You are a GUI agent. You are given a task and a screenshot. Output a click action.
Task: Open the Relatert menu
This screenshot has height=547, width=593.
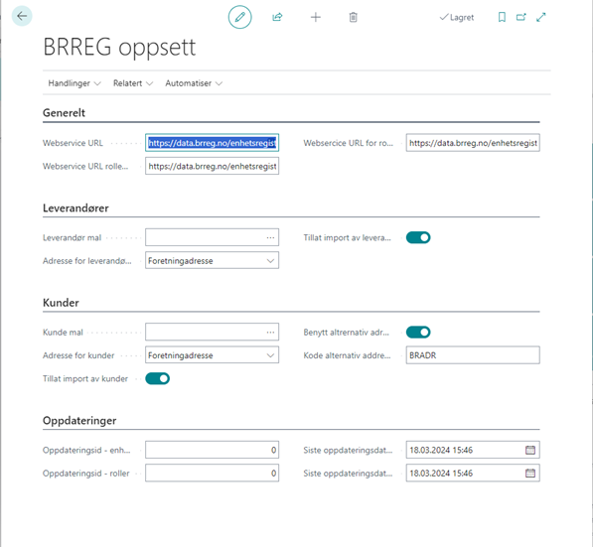(x=133, y=83)
